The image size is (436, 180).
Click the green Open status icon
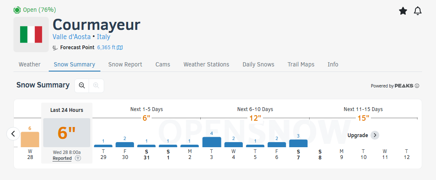[x=17, y=10]
